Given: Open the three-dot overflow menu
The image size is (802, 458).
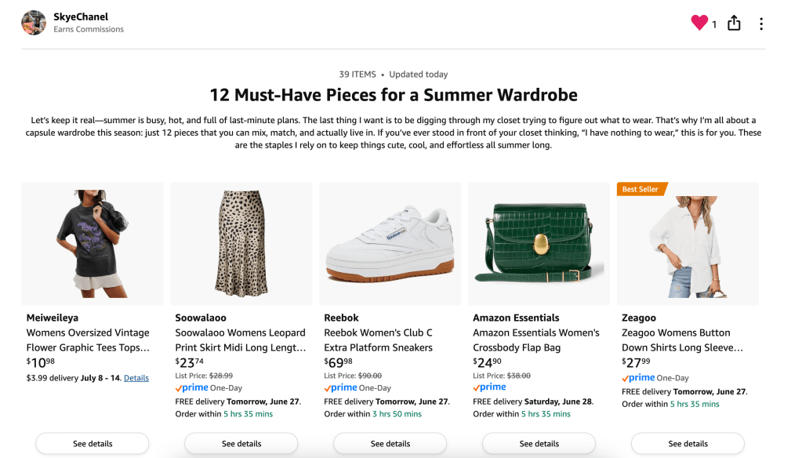Looking at the screenshot, I should (760, 23).
